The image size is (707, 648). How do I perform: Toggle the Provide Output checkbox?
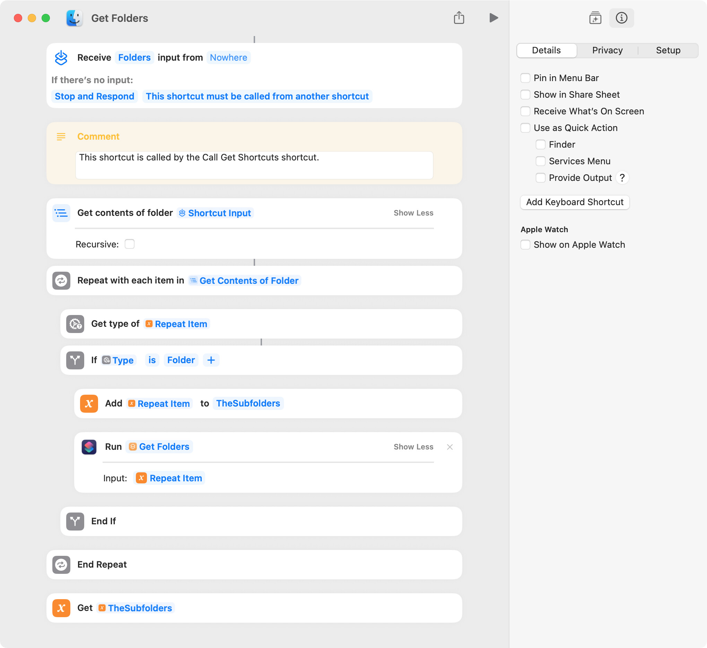pyautogui.click(x=540, y=178)
